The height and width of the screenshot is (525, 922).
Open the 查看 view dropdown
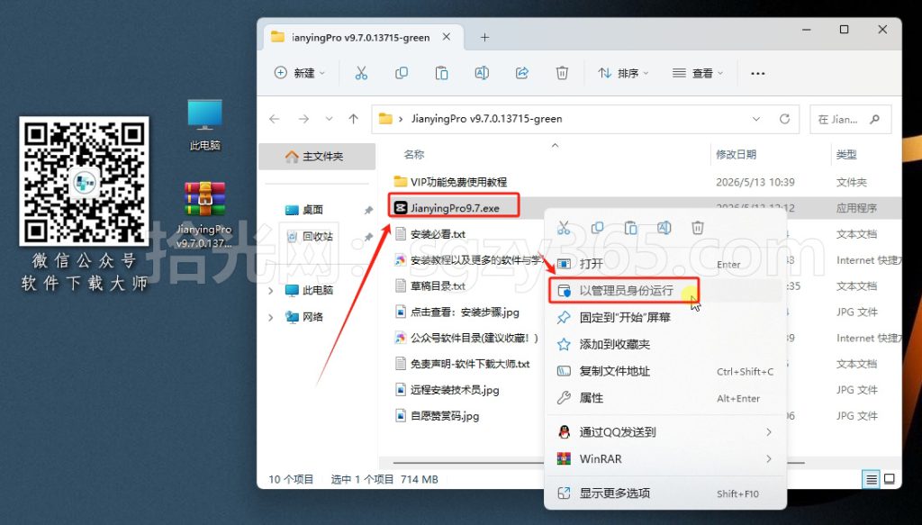[698, 73]
